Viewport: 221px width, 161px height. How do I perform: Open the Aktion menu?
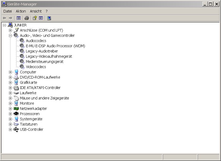click(21, 11)
